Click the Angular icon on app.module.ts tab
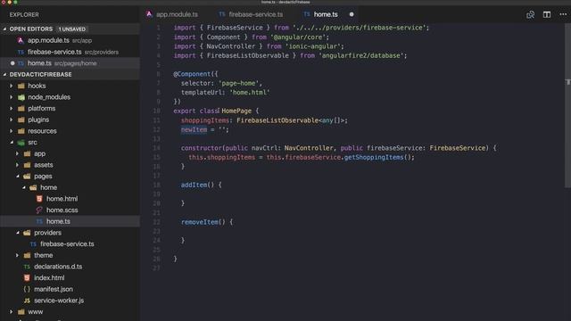 tap(149, 14)
